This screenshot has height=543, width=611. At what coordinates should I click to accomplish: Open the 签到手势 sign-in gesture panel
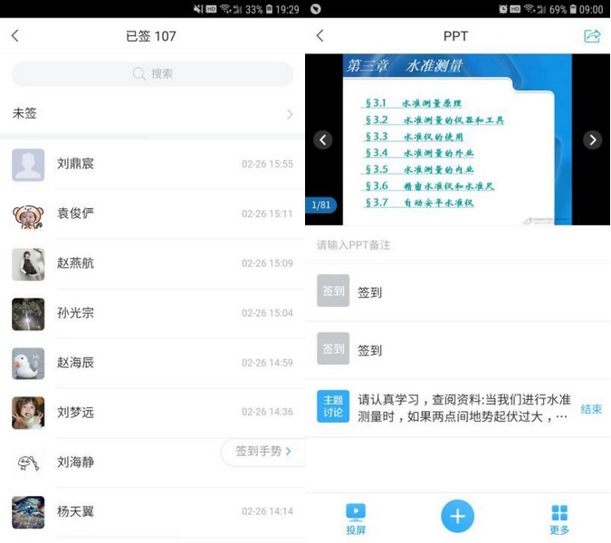pyautogui.click(x=263, y=451)
